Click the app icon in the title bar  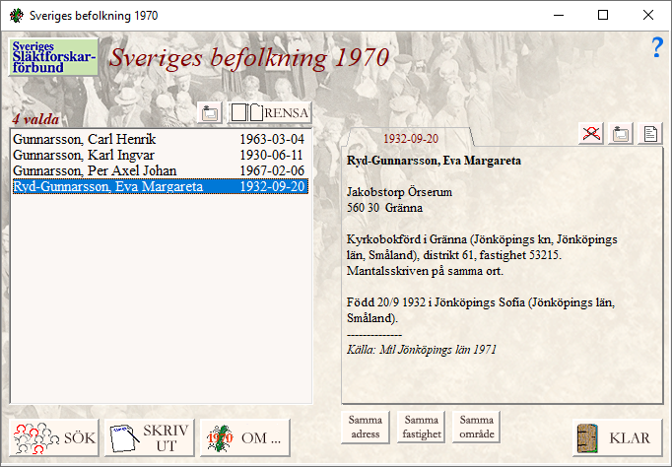[17, 16]
